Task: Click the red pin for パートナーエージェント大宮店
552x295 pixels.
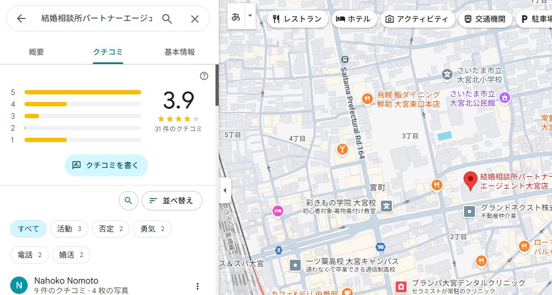Action: click(471, 181)
